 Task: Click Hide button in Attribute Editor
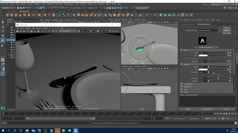pyautogui.click(x=229, y=33)
